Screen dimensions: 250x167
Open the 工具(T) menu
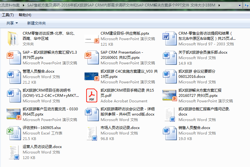click(8, 15)
